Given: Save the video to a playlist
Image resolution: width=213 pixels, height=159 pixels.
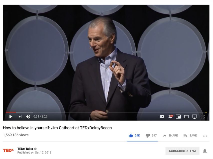Looking at the screenshot, I should pyautogui.click(x=190, y=135).
